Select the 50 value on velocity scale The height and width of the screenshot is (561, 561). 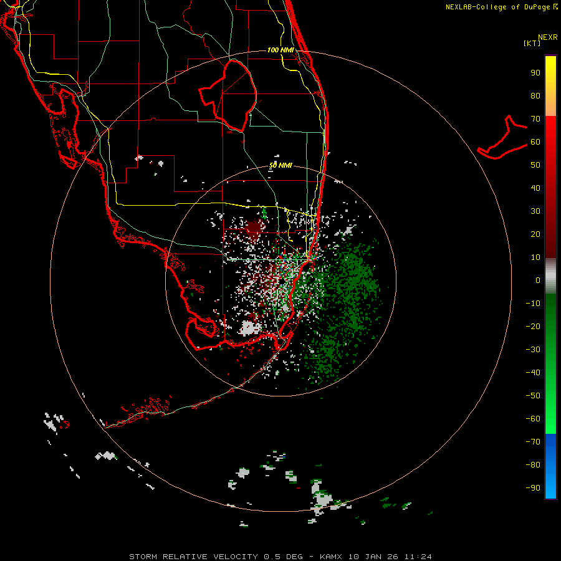tap(535, 165)
